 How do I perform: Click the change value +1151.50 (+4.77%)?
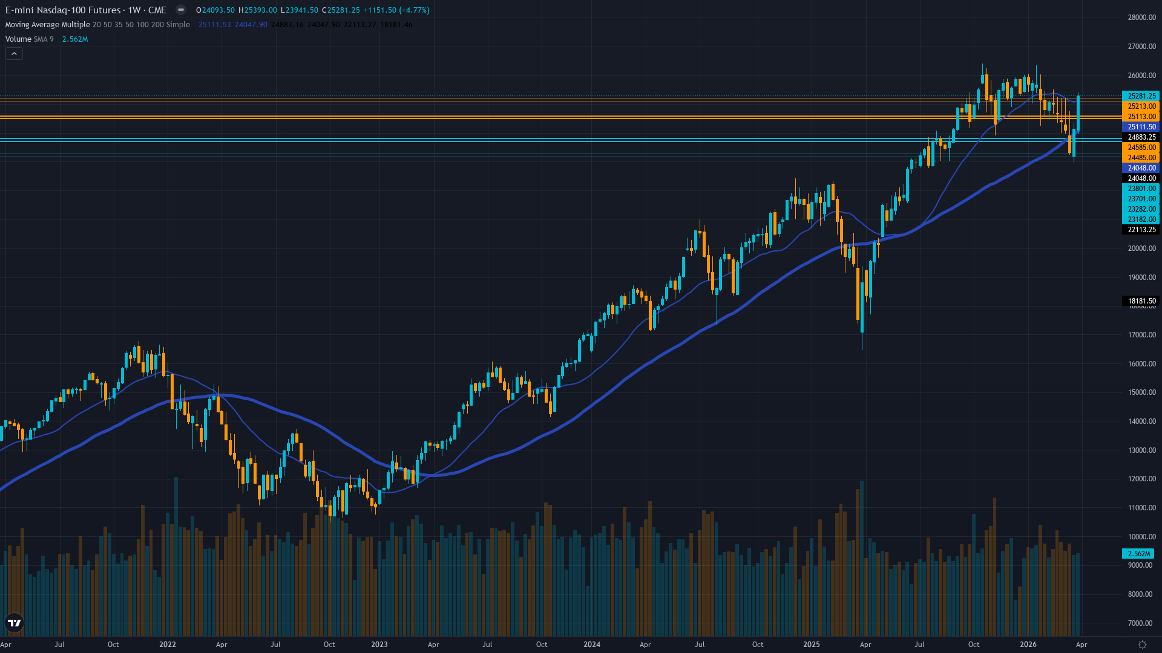(x=396, y=10)
